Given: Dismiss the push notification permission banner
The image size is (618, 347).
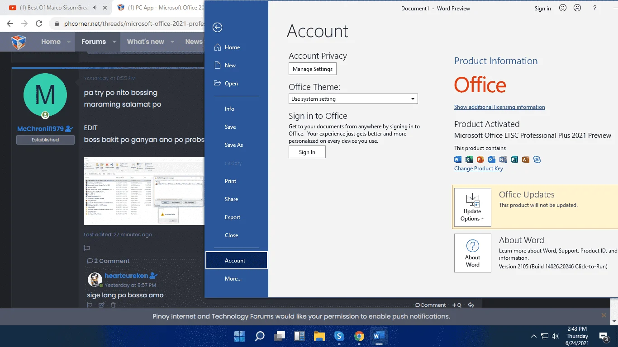Looking at the screenshot, I should [604, 315].
